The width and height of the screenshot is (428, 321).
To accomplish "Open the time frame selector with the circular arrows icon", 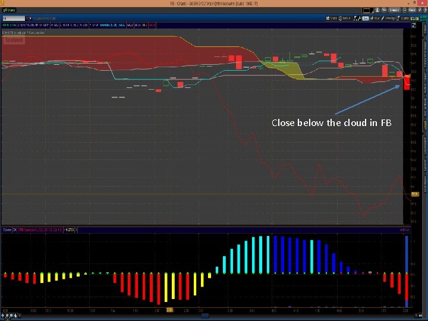I will [345, 18].
